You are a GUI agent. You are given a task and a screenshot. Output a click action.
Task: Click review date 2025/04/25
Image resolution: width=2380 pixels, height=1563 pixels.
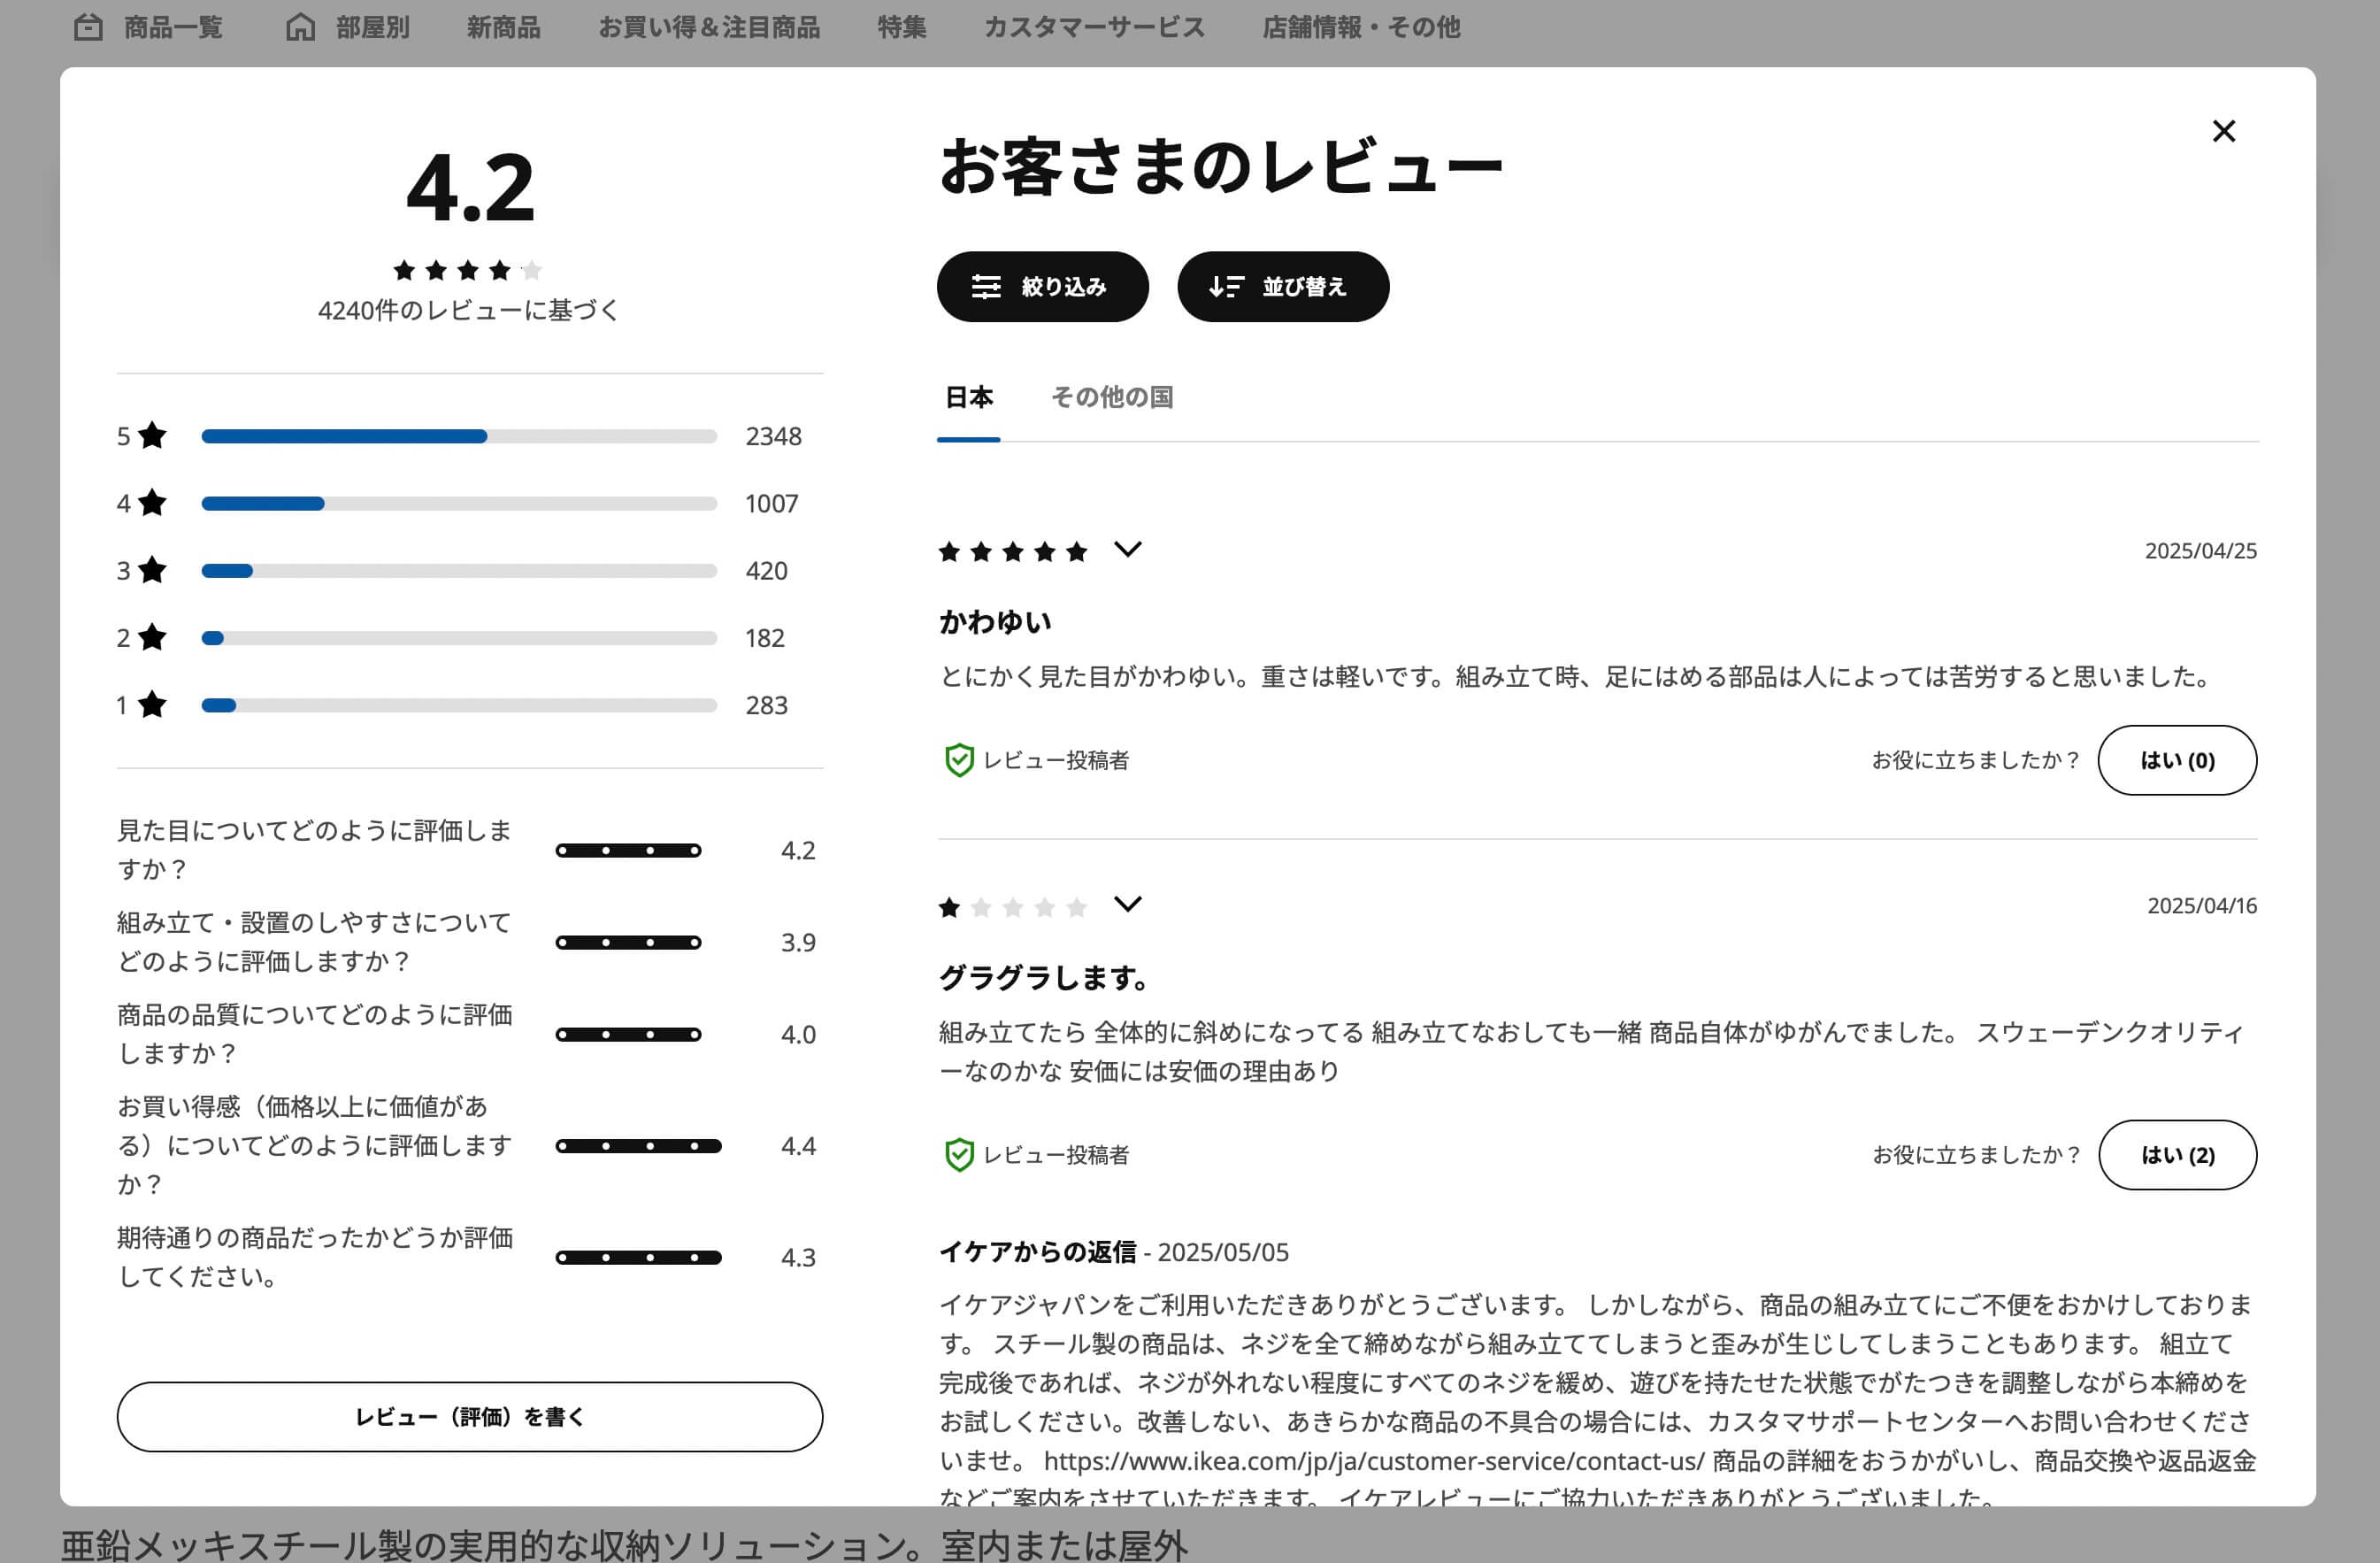coord(2200,551)
